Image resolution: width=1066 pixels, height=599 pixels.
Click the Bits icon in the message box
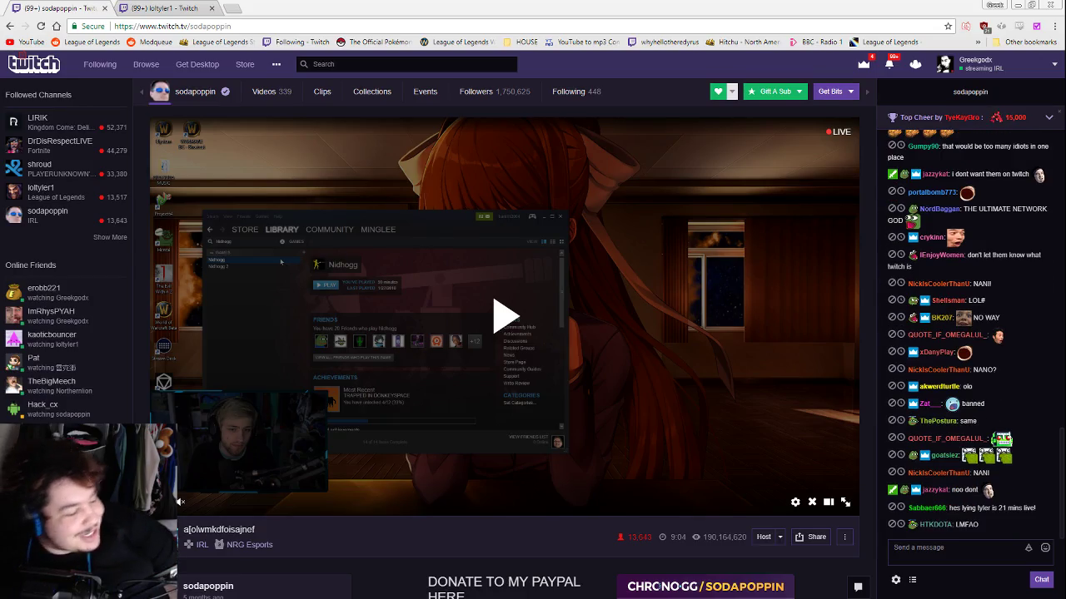pyautogui.click(x=1029, y=547)
